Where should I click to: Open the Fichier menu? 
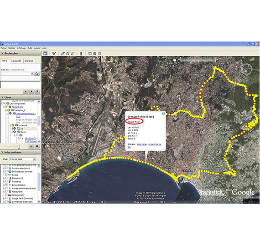click(x=4, y=48)
